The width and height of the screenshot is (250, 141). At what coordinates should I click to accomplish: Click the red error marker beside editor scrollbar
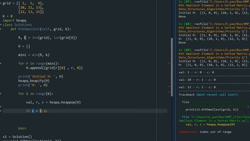point(169,92)
